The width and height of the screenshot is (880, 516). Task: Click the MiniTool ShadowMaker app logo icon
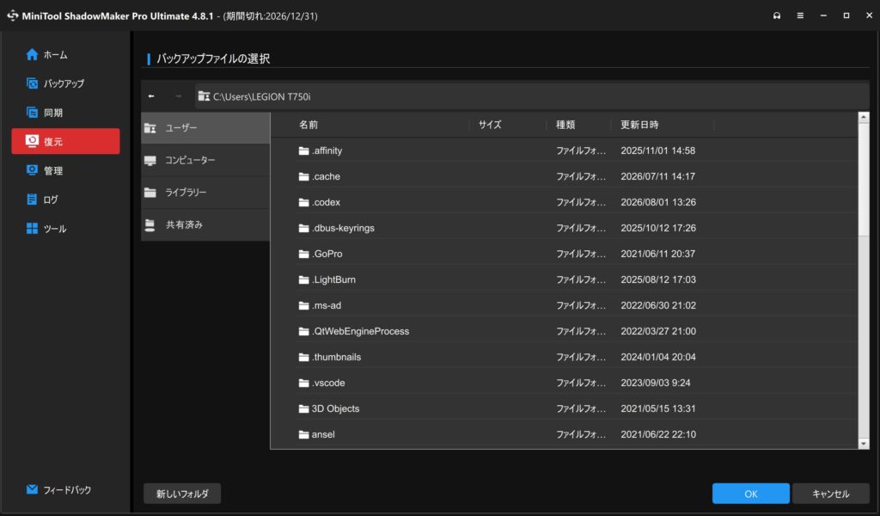[12, 15]
